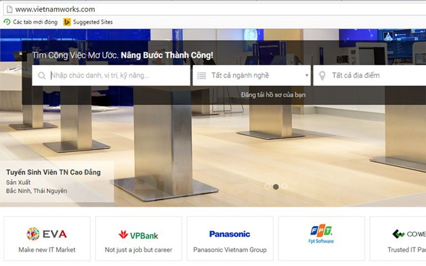Viewport: 426px width, 266px height.
Task: Click the location pin icon
Action: point(322,76)
